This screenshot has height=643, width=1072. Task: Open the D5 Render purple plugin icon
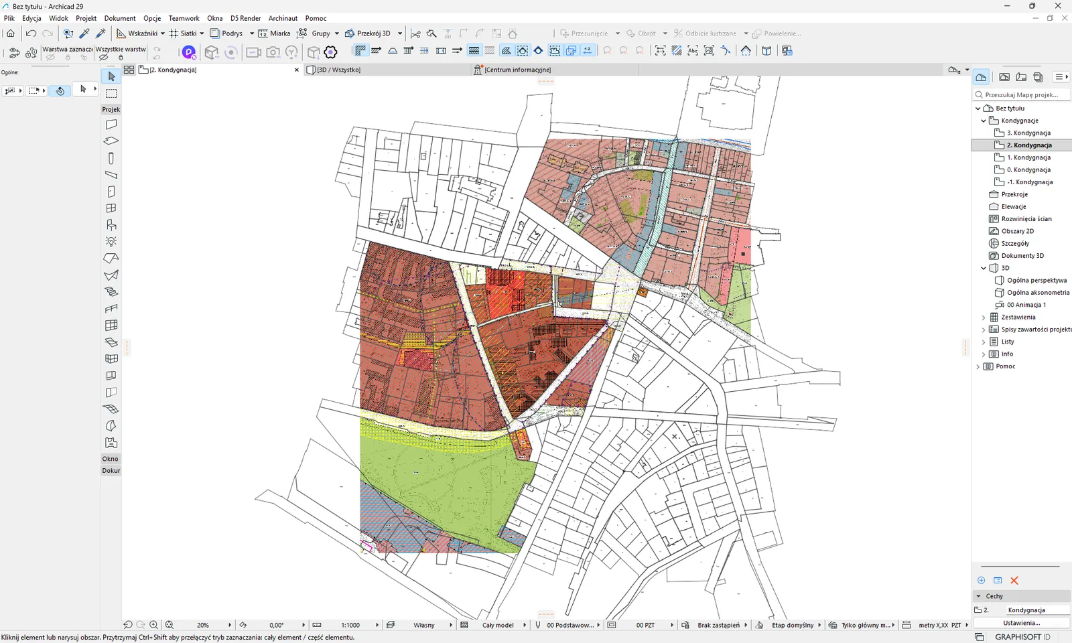pos(189,52)
